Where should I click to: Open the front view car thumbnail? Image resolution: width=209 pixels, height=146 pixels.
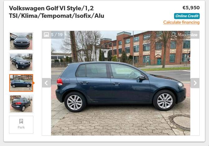point(21,41)
